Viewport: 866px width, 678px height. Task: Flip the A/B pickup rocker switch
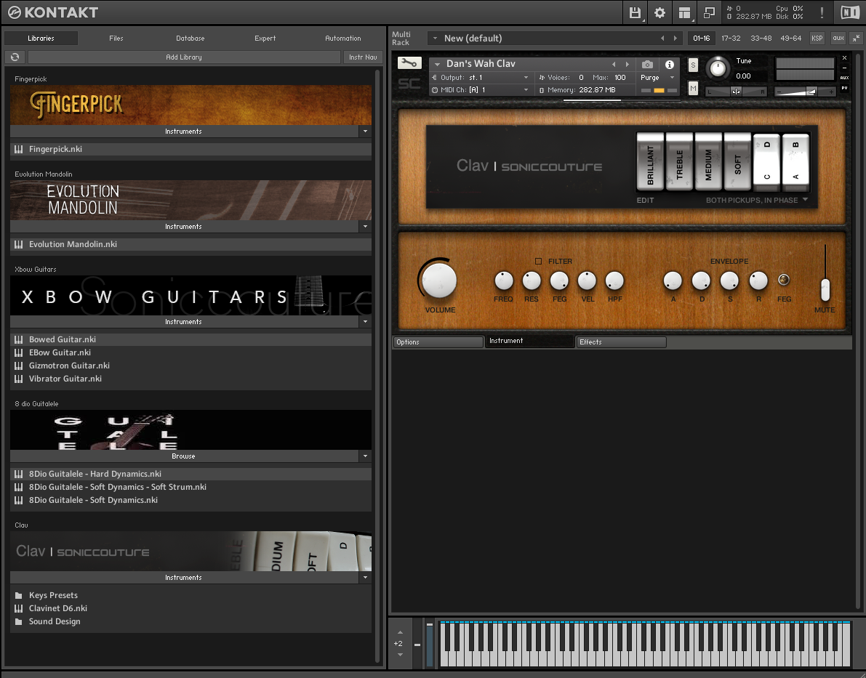pos(796,161)
